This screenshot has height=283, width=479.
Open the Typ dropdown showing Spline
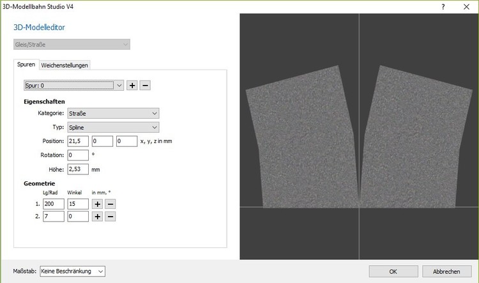[113, 127]
